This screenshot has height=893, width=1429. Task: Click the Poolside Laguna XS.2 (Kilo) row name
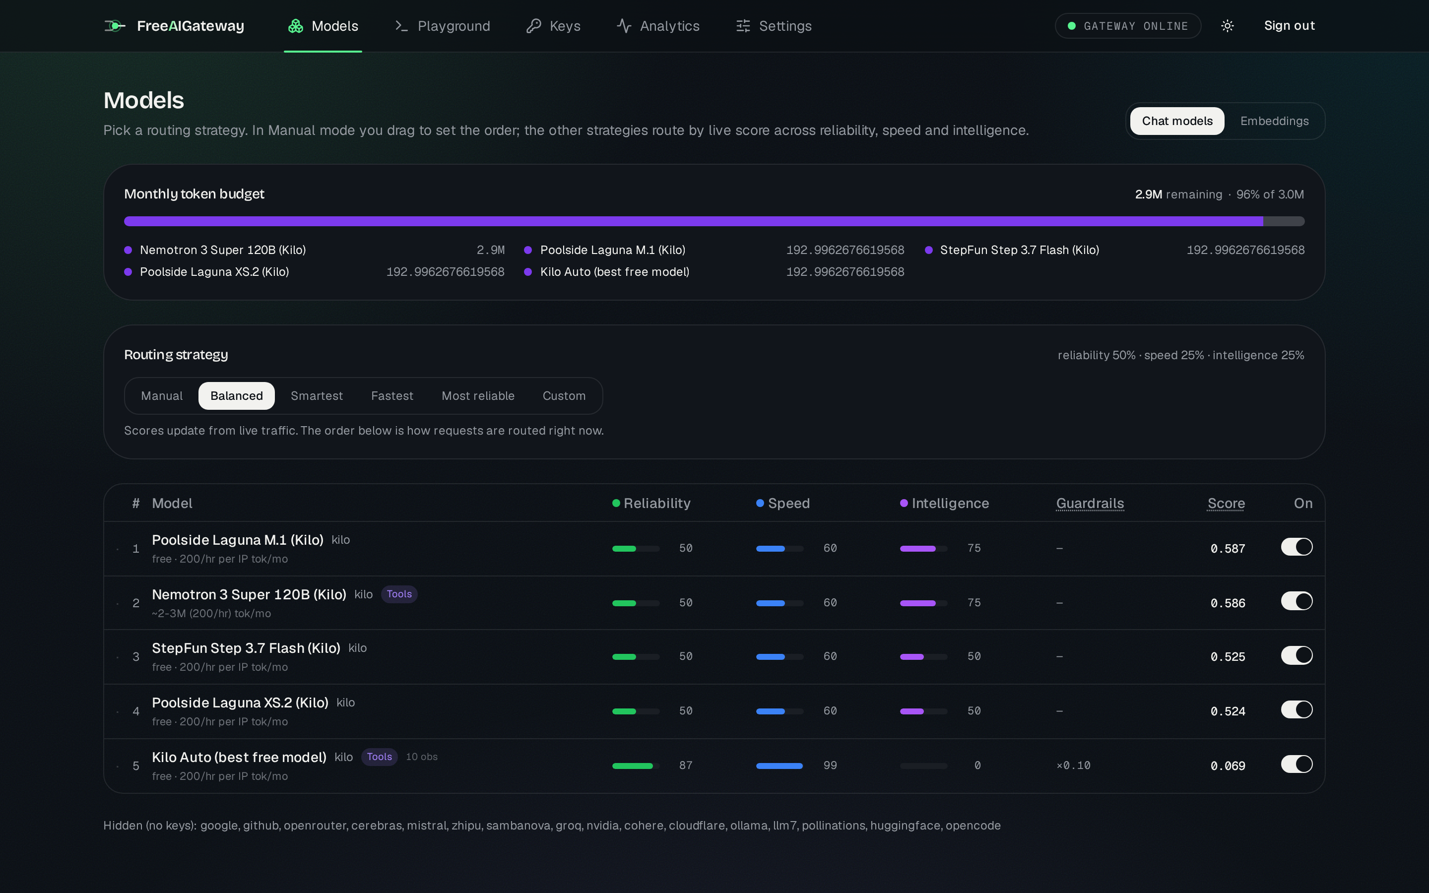click(240, 702)
